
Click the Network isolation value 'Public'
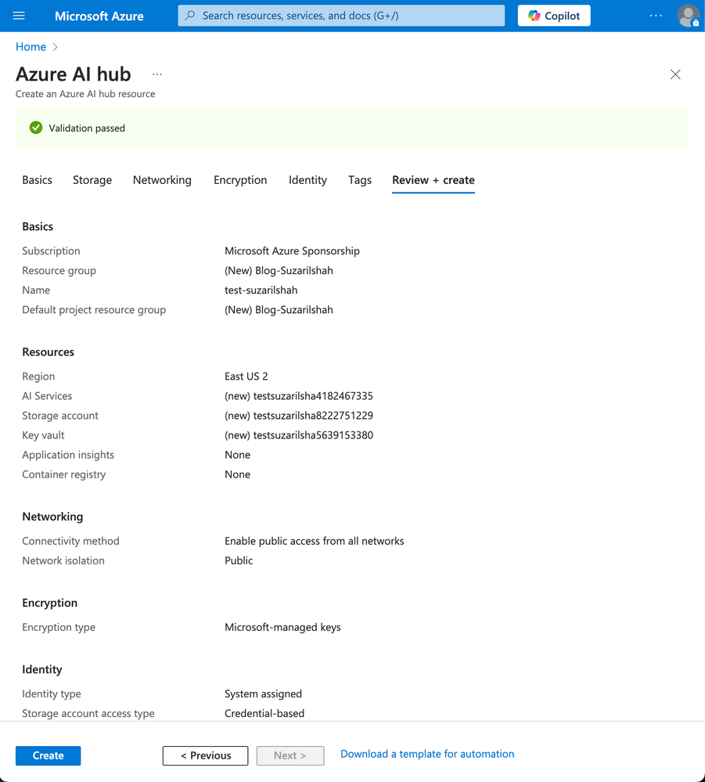pos(239,560)
